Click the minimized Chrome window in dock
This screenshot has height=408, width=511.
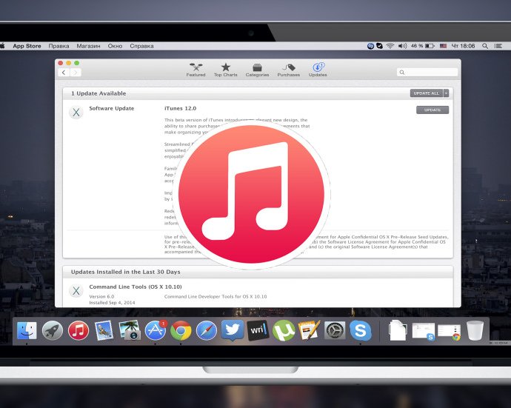(449, 332)
